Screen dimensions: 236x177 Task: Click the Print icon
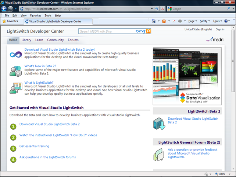point(180,21)
